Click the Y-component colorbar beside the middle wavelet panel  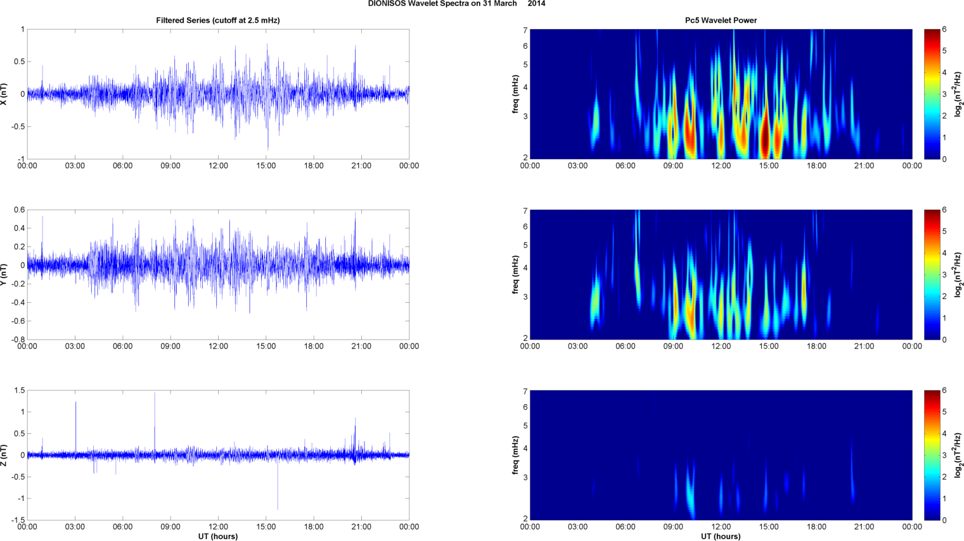932,274
